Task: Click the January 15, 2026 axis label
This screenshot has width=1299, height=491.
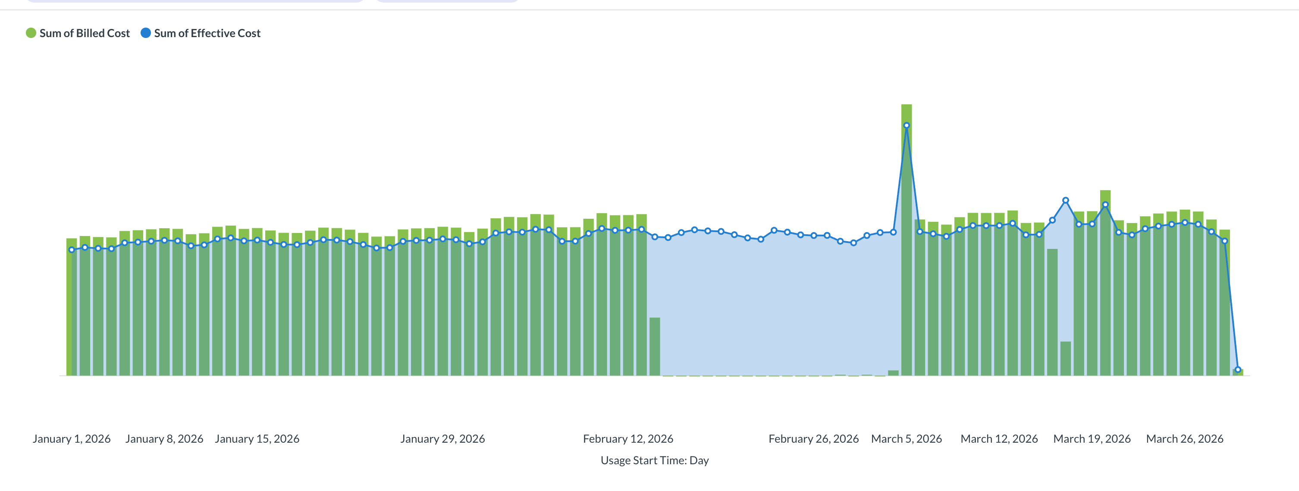Action: pyautogui.click(x=257, y=439)
